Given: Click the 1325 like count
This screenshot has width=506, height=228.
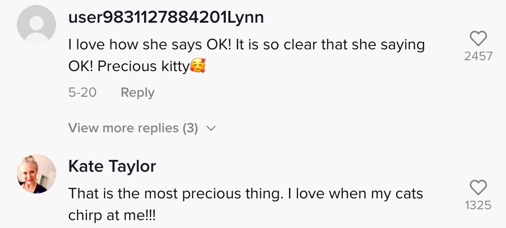Looking at the screenshot, I should pyautogui.click(x=478, y=205).
